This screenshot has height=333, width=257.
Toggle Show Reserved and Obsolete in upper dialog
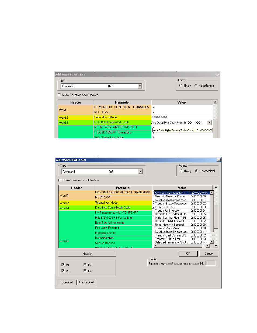point(59,95)
